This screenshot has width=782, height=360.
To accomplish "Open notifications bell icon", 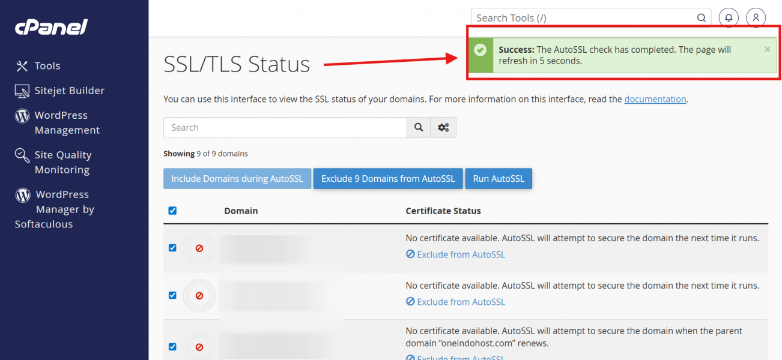I will coord(729,18).
